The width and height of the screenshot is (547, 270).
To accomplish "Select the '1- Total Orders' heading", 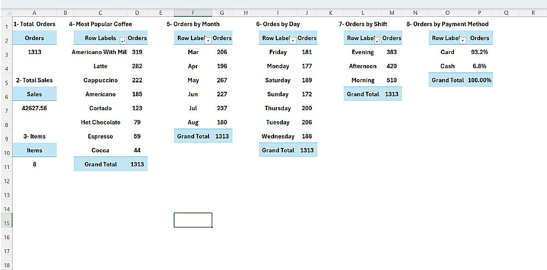I will [x=34, y=25].
